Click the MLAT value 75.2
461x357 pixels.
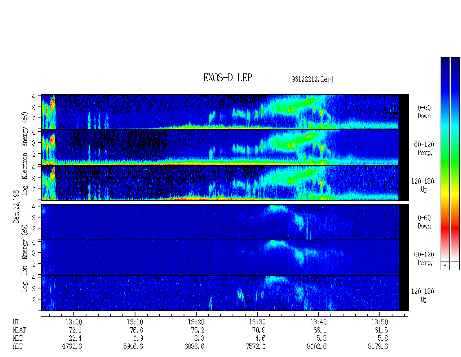coord(197,330)
